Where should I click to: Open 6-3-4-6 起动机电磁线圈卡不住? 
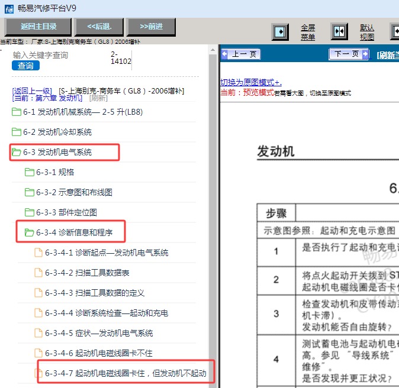(x=99, y=353)
